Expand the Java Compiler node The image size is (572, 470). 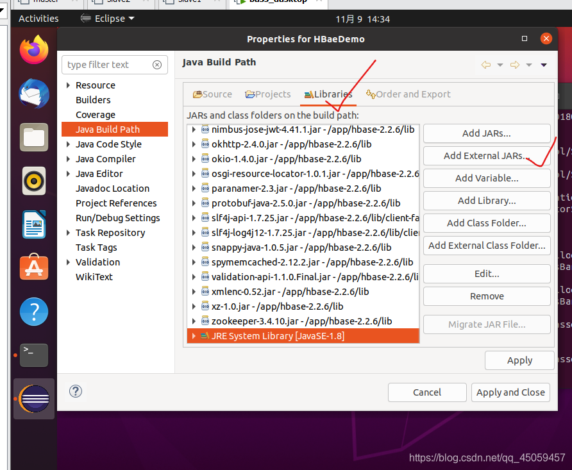[68, 159]
